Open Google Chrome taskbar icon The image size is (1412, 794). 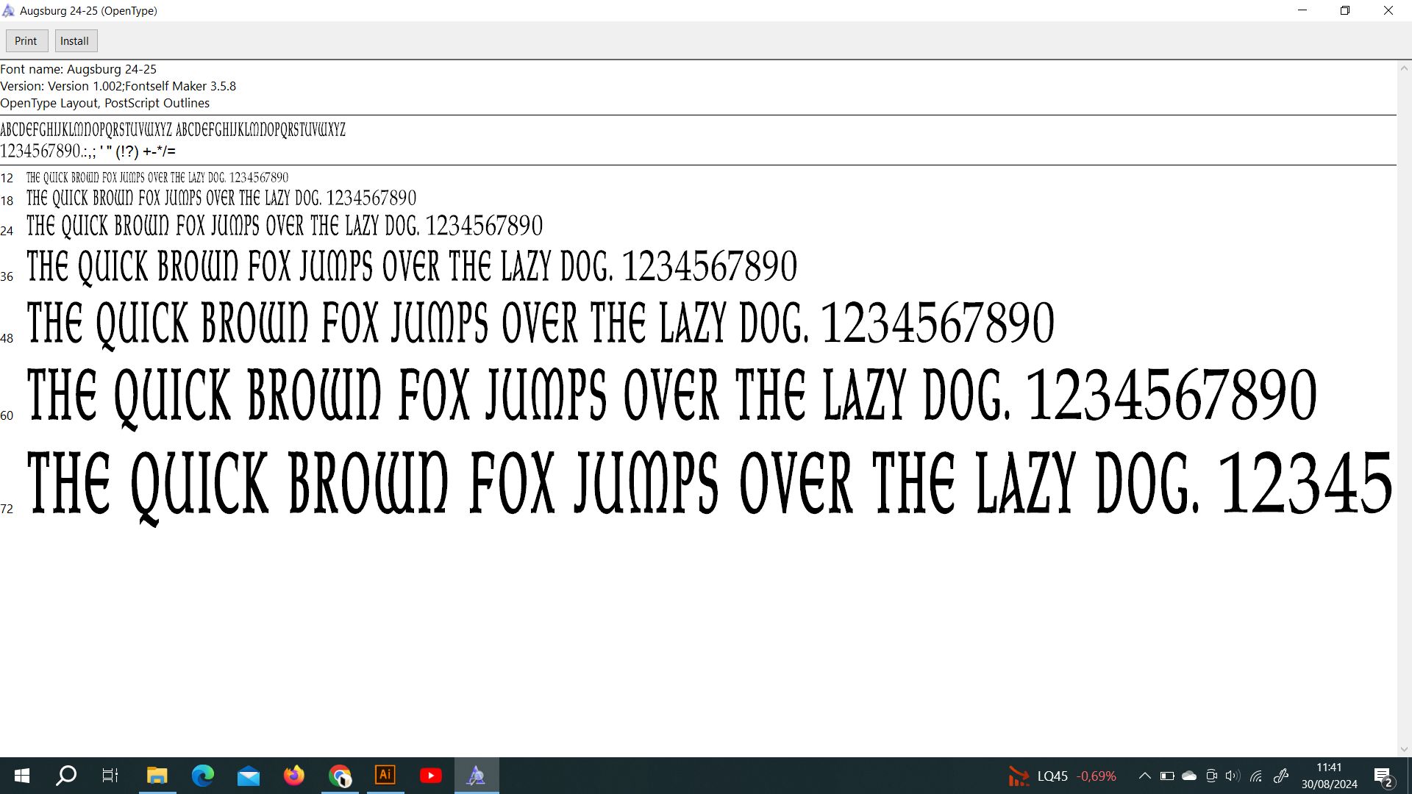pyautogui.click(x=340, y=776)
